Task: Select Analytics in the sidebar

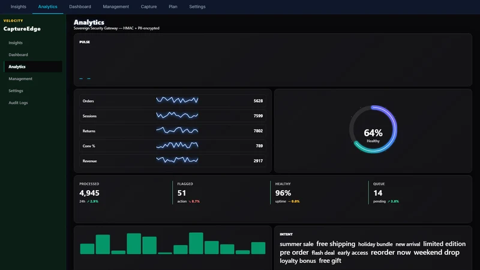Action: pos(33,67)
